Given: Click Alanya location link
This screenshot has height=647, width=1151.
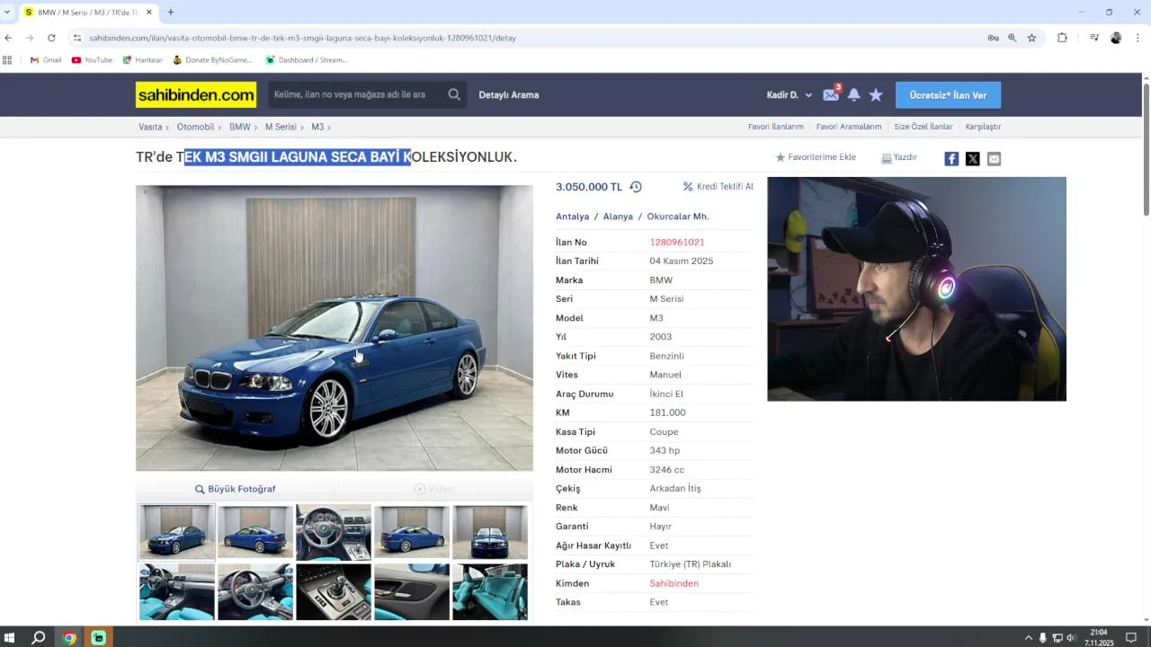Looking at the screenshot, I should pyautogui.click(x=618, y=217).
